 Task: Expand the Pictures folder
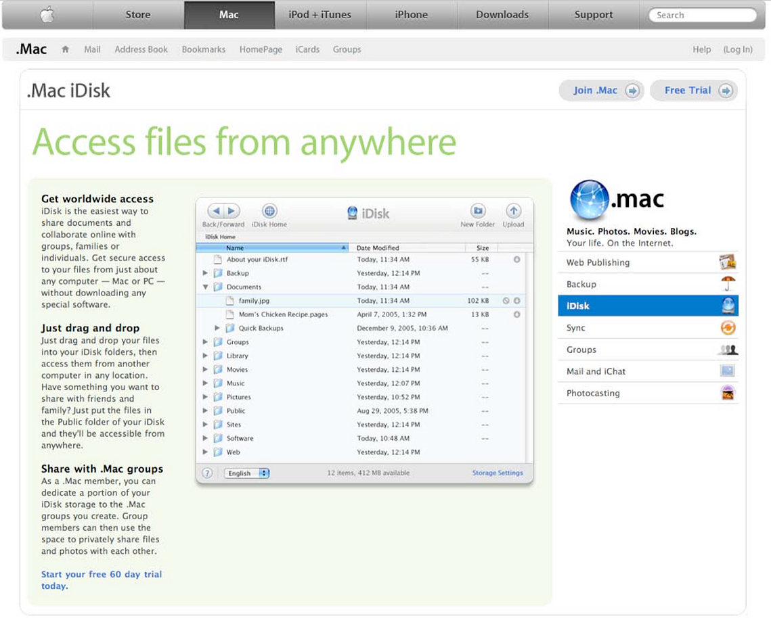(206, 396)
